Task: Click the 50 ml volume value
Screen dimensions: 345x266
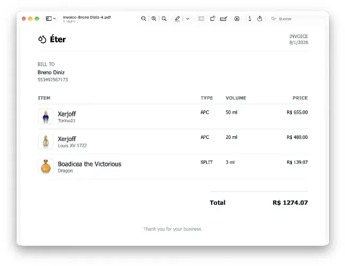Action: point(231,112)
